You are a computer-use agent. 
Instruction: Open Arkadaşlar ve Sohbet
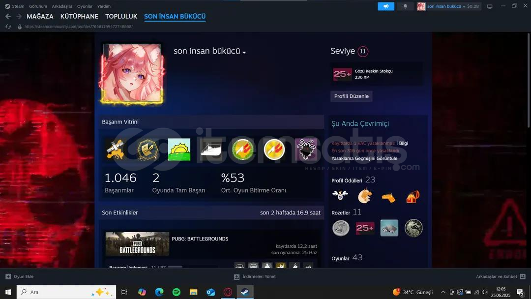tap(501, 277)
